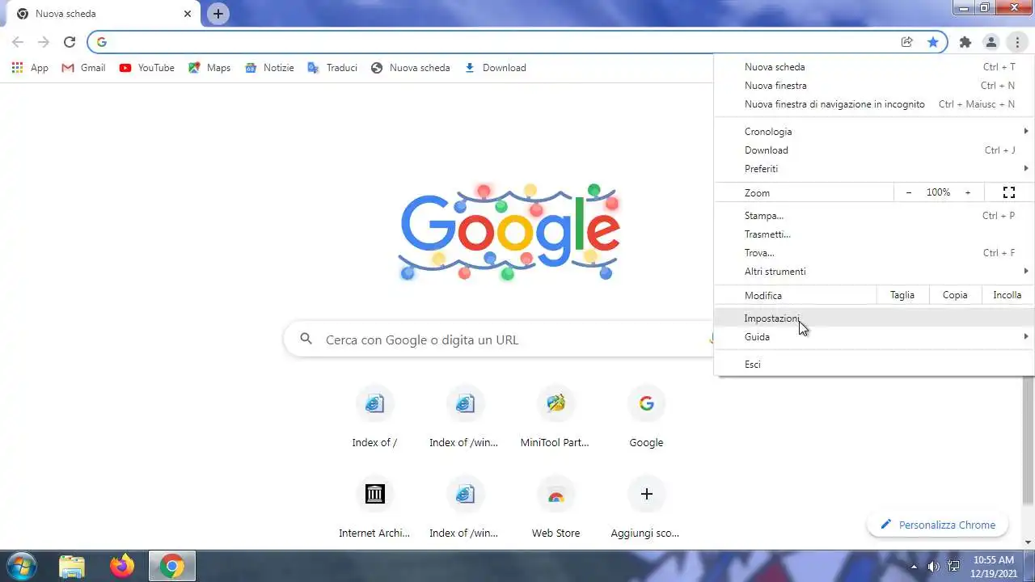This screenshot has height=582, width=1035.
Task: Open the Internet Archi... shortcut tile
Action: (x=374, y=507)
